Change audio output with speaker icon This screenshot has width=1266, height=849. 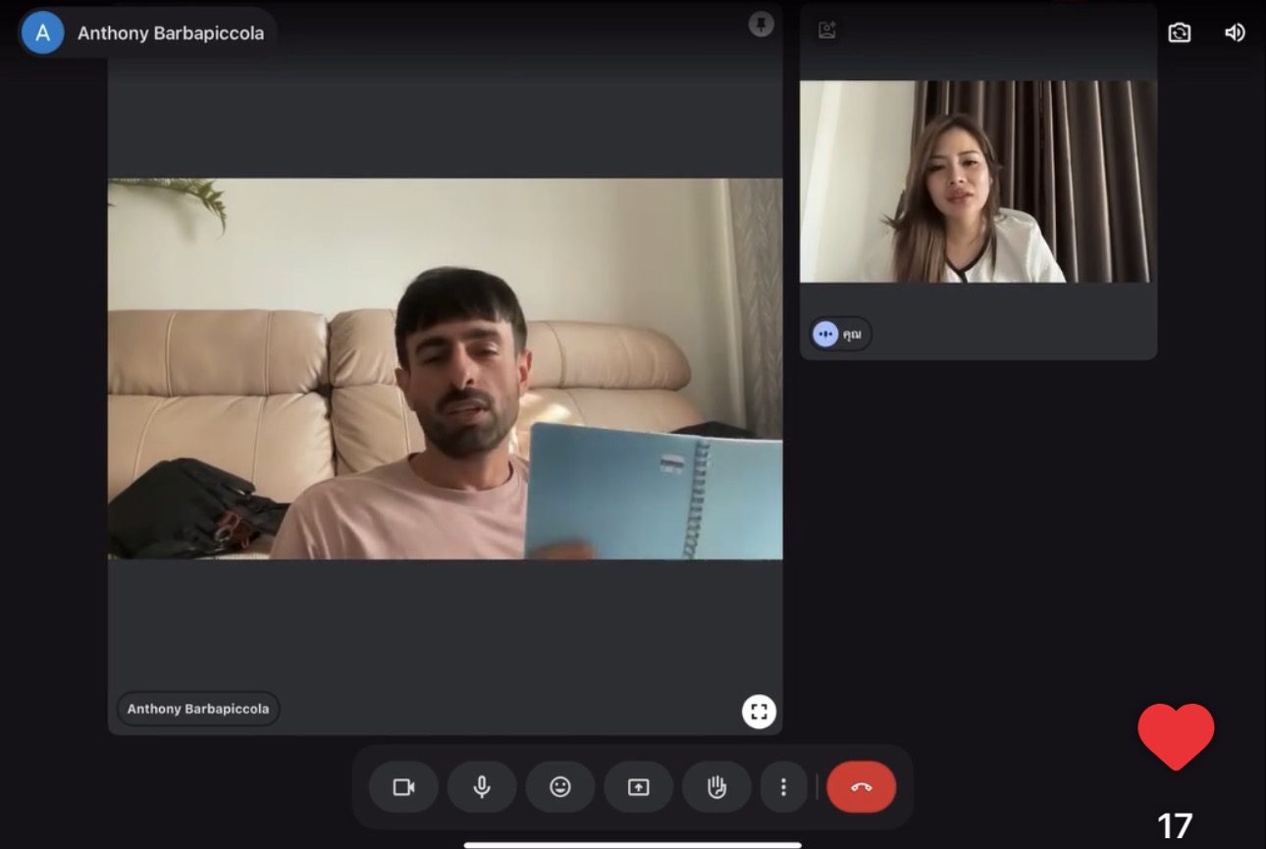[x=1235, y=32]
